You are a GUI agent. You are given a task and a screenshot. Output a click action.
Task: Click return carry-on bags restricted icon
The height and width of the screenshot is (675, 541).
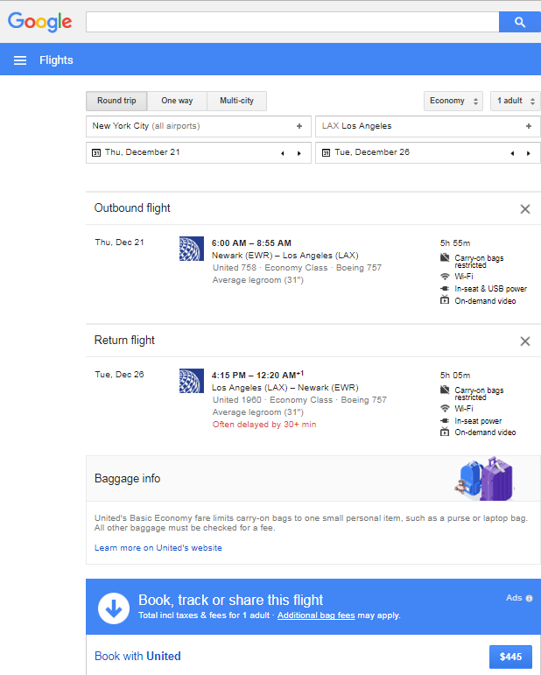click(x=445, y=390)
